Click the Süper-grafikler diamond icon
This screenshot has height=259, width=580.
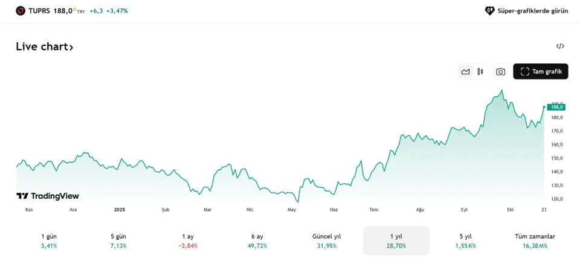[x=490, y=11]
